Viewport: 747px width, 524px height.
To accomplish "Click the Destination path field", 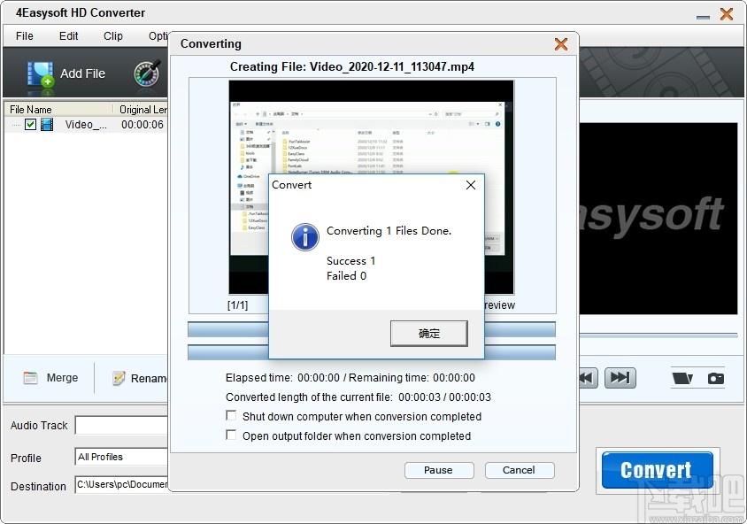I will click(122, 485).
